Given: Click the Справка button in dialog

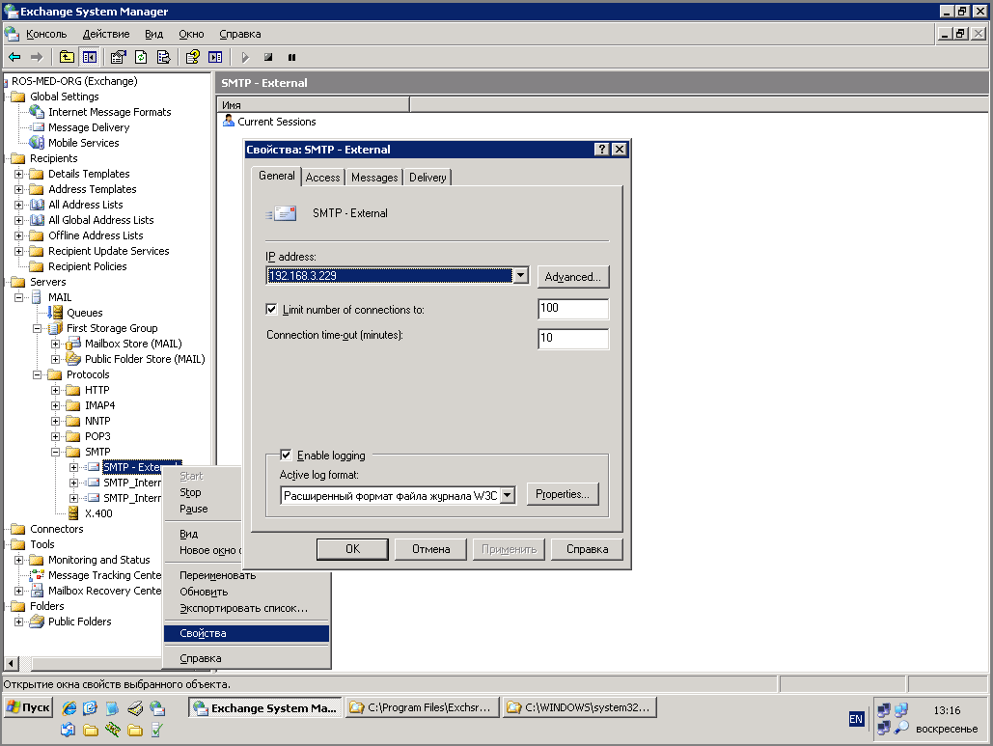Looking at the screenshot, I should (587, 549).
